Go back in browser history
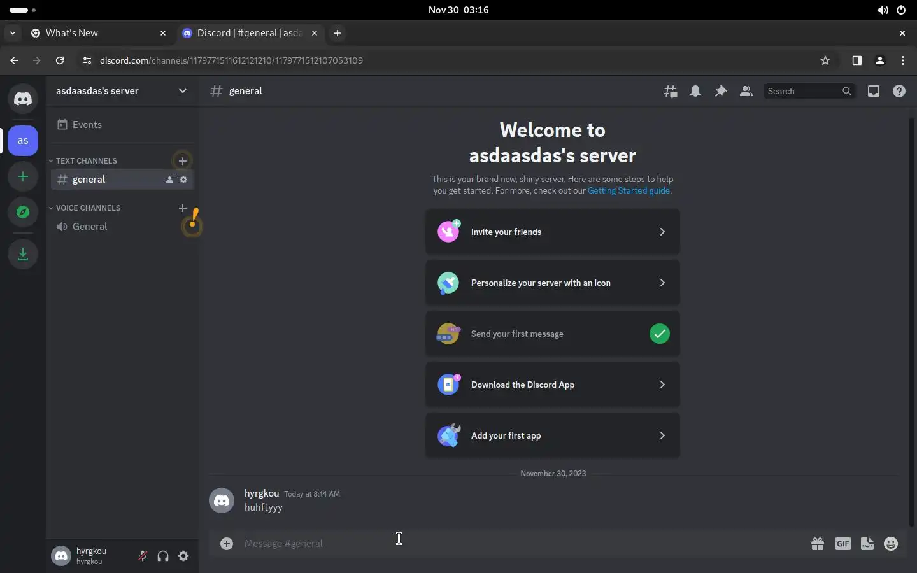The image size is (917, 573). (x=14, y=60)
